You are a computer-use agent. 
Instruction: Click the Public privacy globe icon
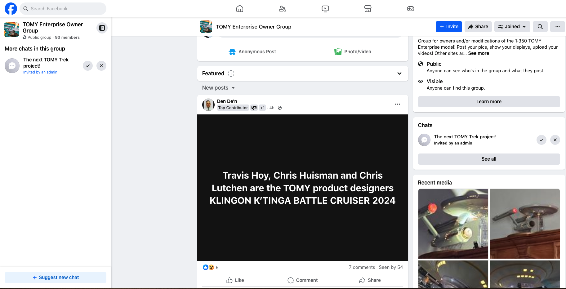(x=421, y=64)
